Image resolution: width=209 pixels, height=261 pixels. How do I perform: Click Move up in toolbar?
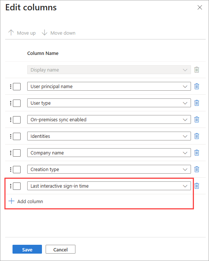coord(22,33)
